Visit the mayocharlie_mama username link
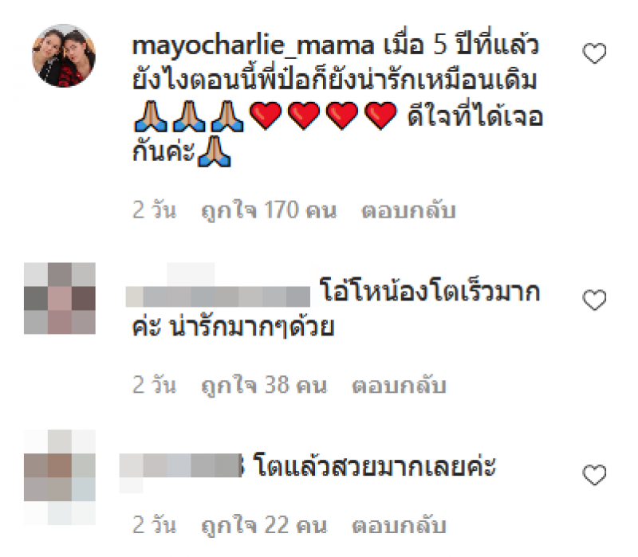The width and height of the screenshot is (638, 557). click(253, 45)
